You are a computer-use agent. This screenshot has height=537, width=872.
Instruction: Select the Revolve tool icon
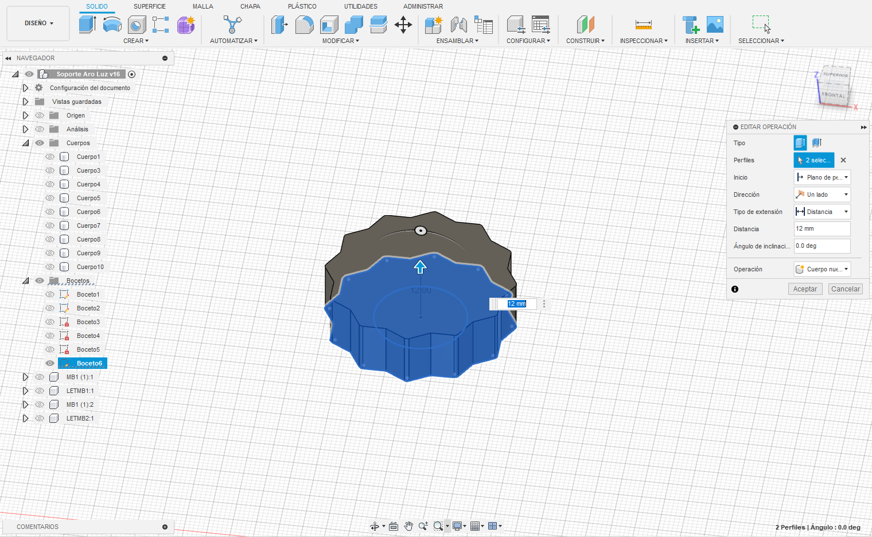[112, 25]
